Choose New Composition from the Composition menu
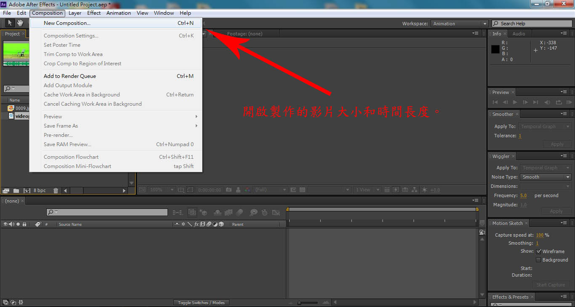 click(x=67, y=23)
